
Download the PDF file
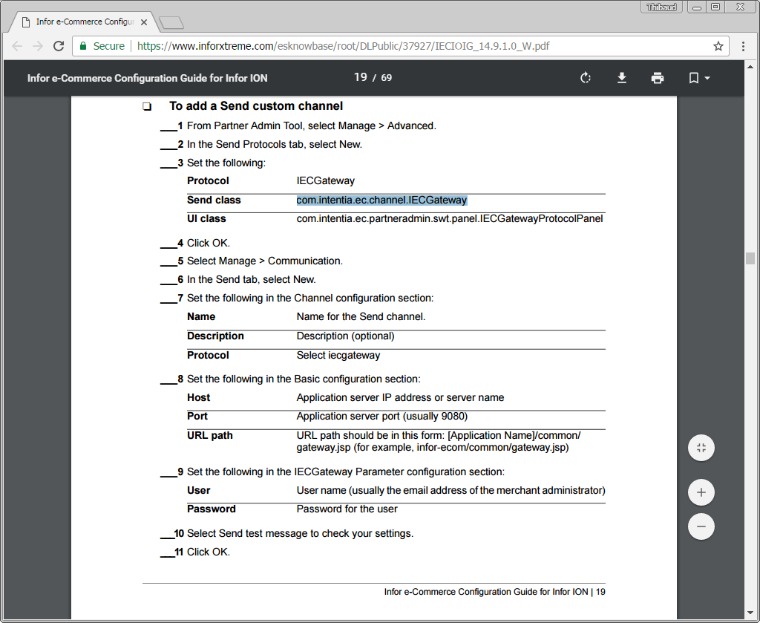tap(622, 78)
